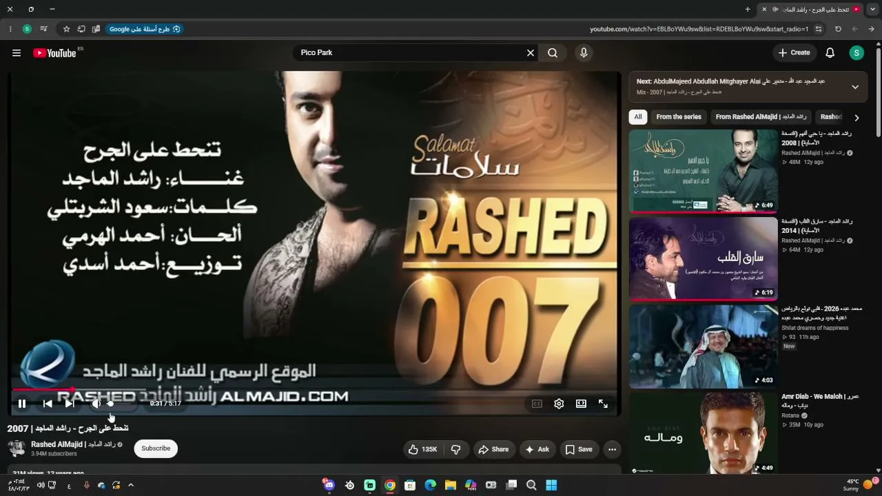The height and width of the screenshot is (496, 882).
Task: Skip to the previous video
Action: pos(48,404)
